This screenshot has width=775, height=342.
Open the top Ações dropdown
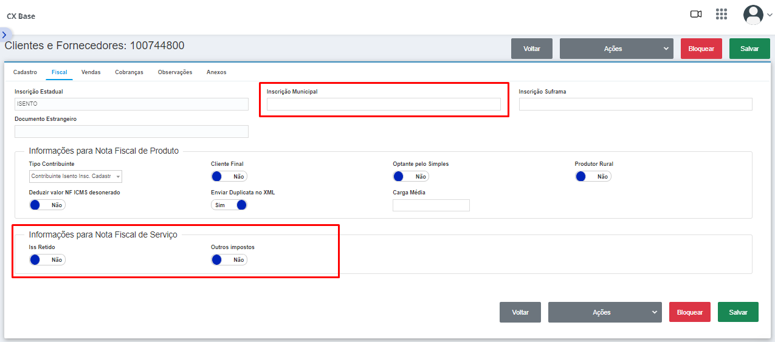coord(616,49)
